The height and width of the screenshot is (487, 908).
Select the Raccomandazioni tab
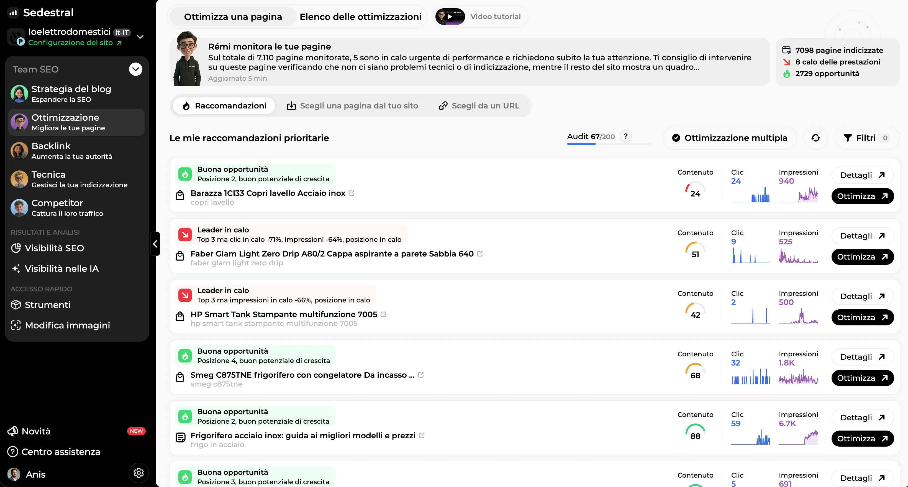click(224, 106)
